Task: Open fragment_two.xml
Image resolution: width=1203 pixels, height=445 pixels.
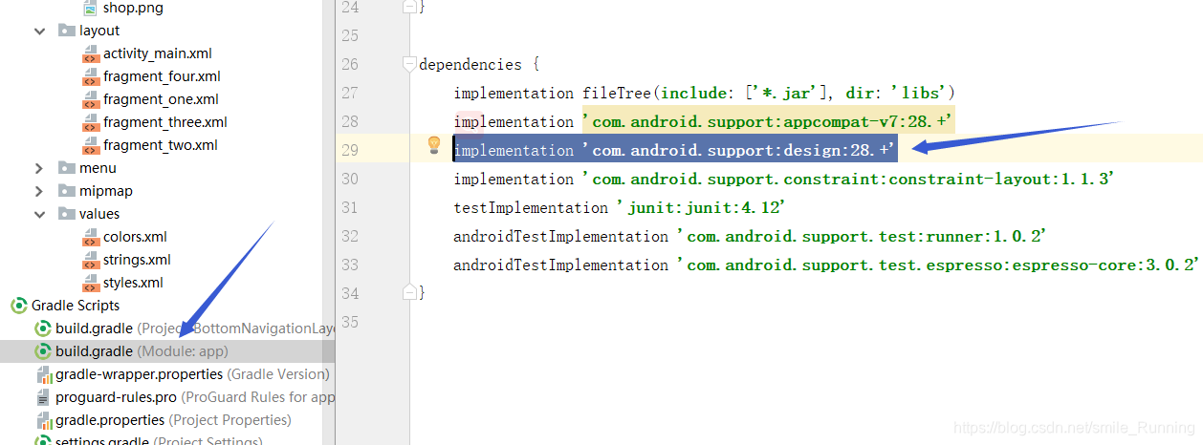Action: click(x=161, y=145)
